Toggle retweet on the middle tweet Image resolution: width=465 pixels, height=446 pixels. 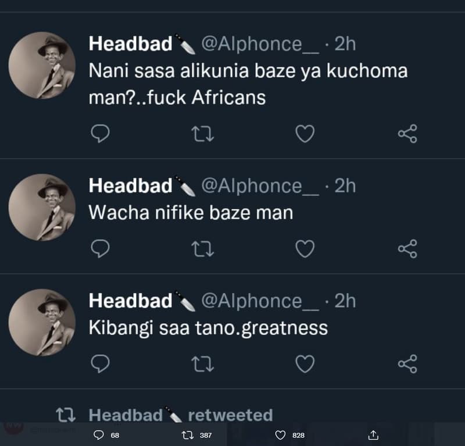point(203,249)
